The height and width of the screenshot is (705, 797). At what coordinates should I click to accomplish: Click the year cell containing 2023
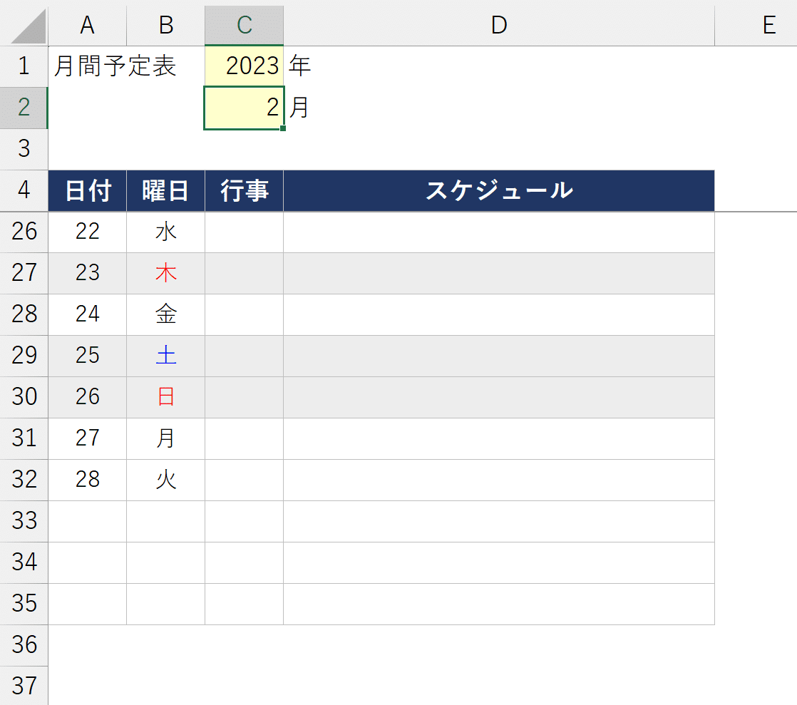click(x=244, y=66)
